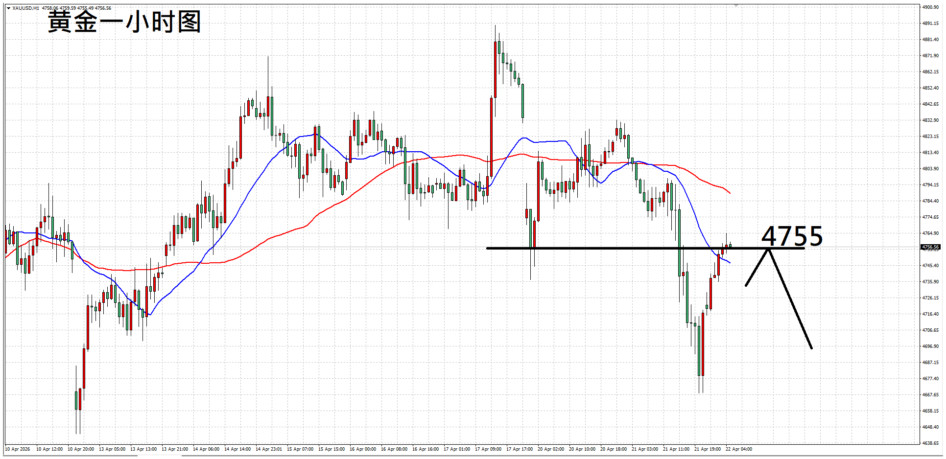The width and height of the screenshot is (946, 459).
Task: Click the 22 Apr 04:00 time label
Action: tap(738, 449)
